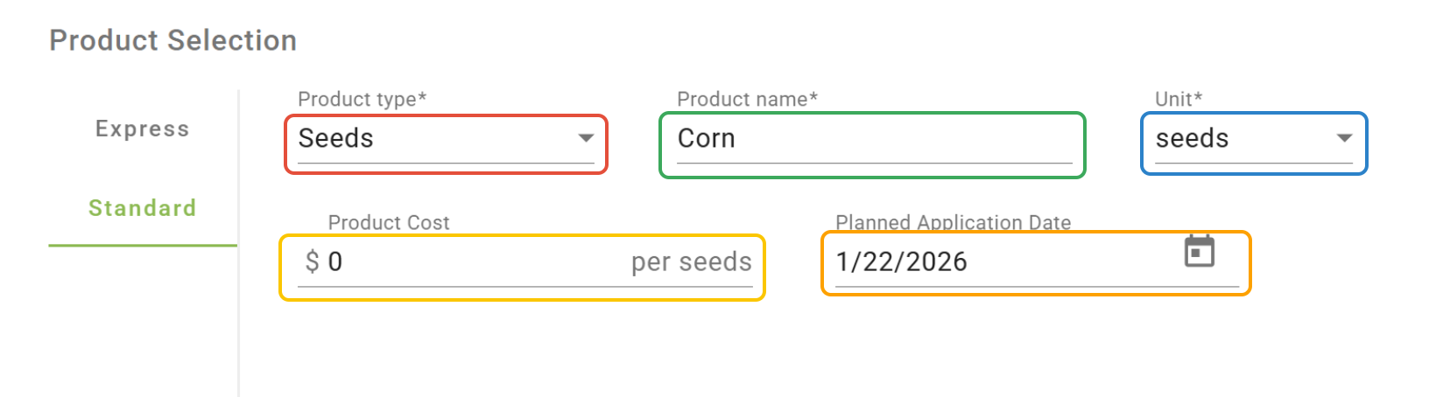Click the Product name* label
Screen dimensions: 1429x397
coord(747,99)
